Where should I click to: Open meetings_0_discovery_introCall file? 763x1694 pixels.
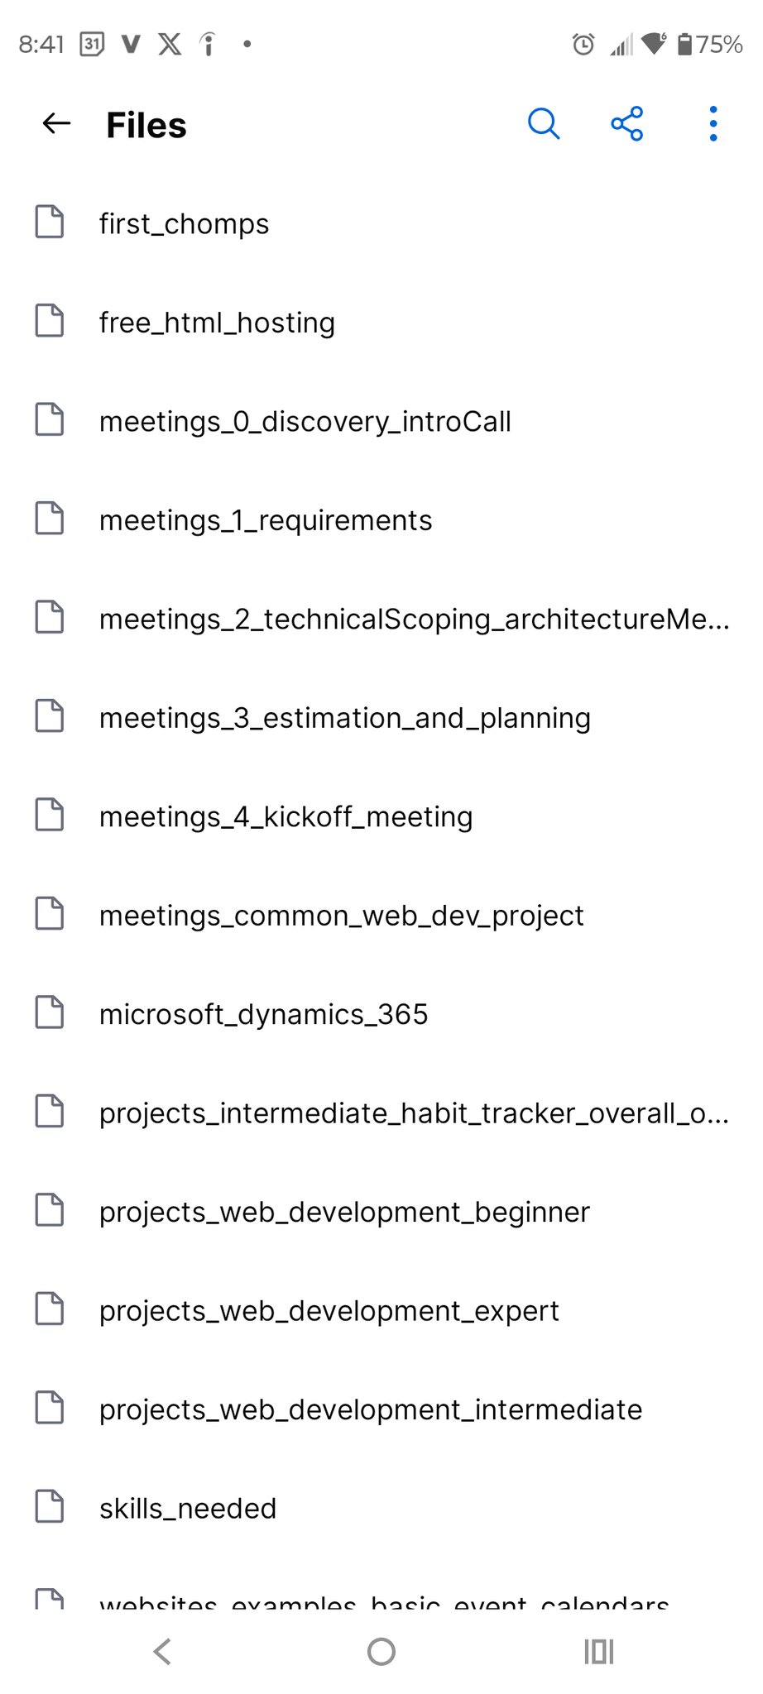point(305,422)
